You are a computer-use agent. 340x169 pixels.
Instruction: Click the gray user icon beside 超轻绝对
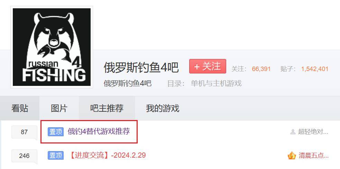[x=293, y=132]
